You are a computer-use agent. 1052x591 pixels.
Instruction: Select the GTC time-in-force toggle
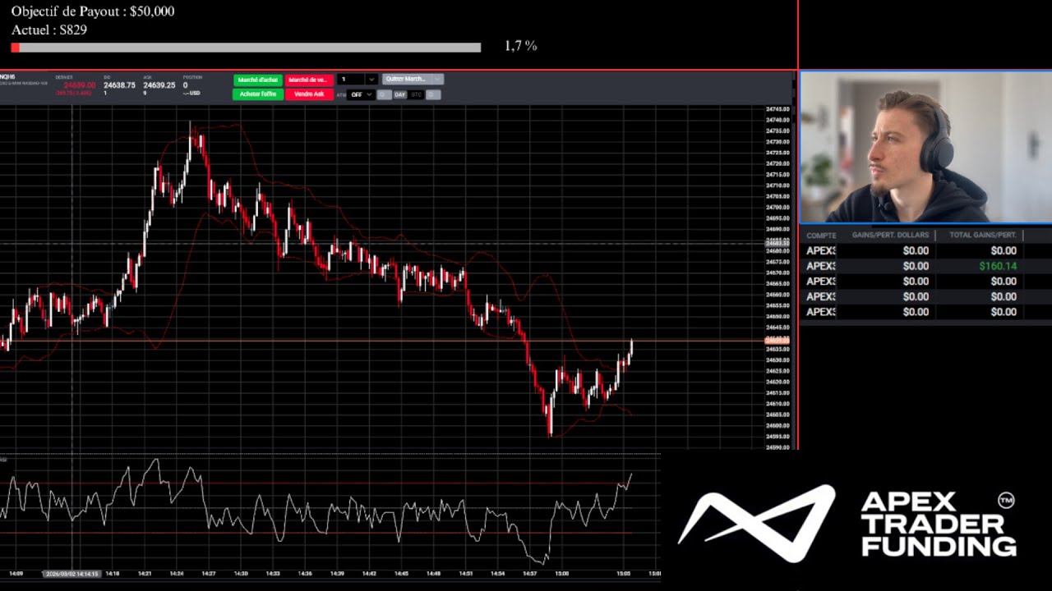click(x=417, y=94)
